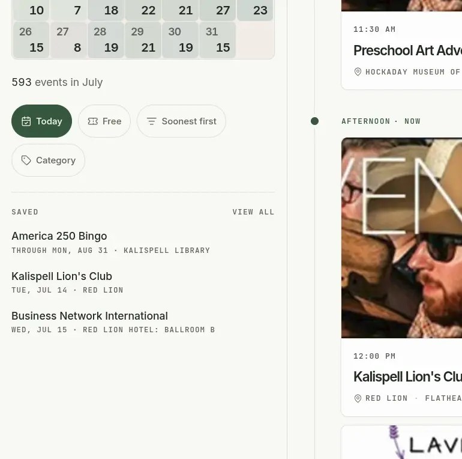Image resolution: width=462 pixels, height=459 pixels.
Task: Select the calendar day showing 10 events
Action: (31, 10)
